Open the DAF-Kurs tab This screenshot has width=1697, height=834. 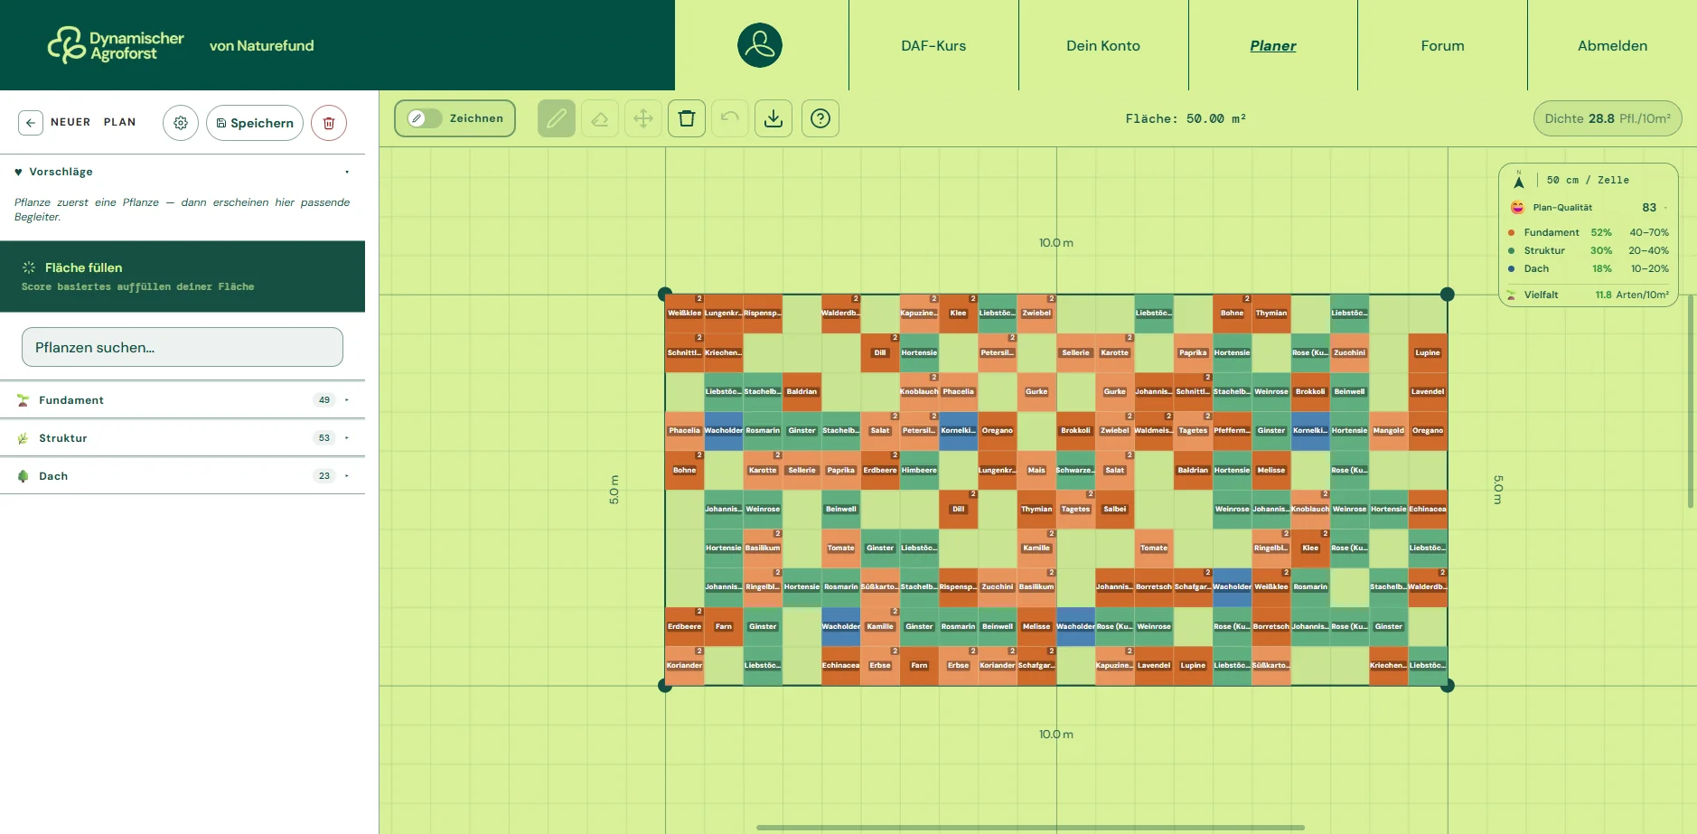[x=933, y=45]
